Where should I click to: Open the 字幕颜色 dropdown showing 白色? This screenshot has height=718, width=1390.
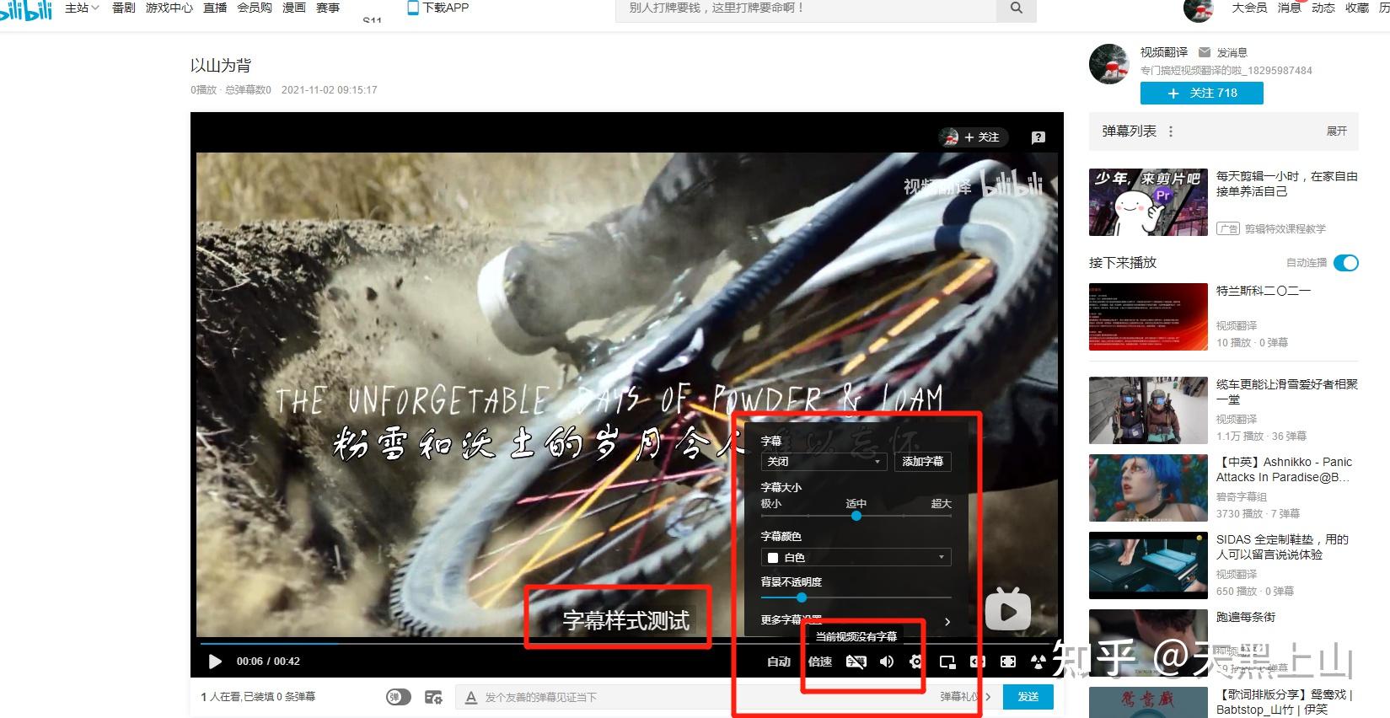(x=856, y=558)
